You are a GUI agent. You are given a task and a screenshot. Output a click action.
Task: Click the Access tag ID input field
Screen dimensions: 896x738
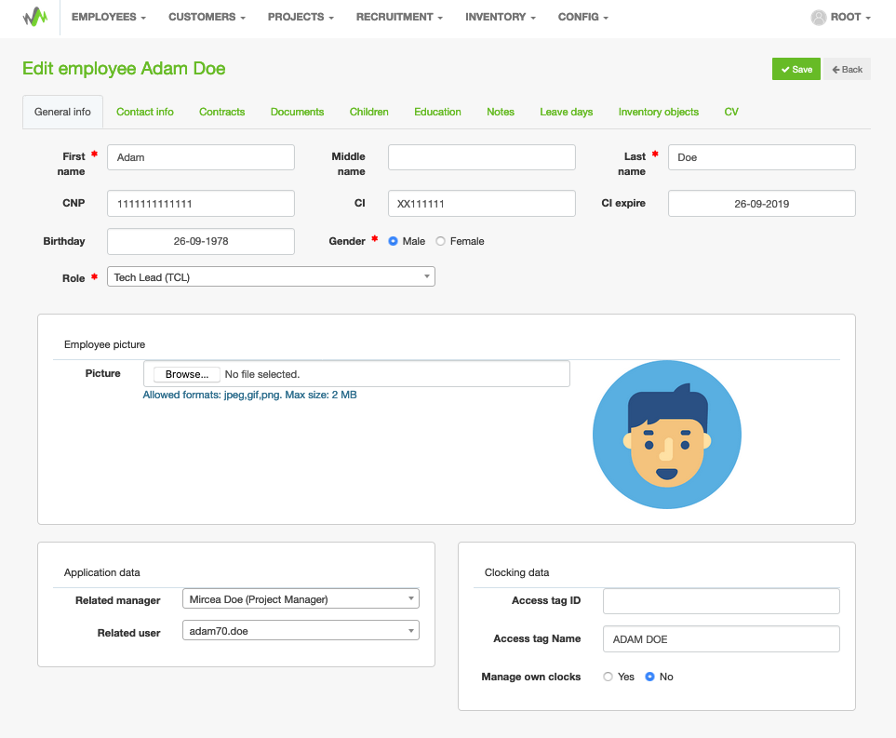tap(721, 601)
